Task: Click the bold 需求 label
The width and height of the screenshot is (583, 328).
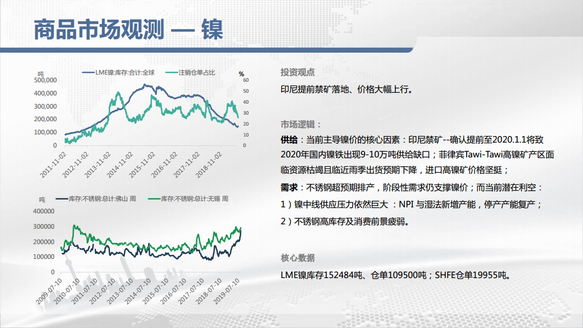Action: click(288, 188)
